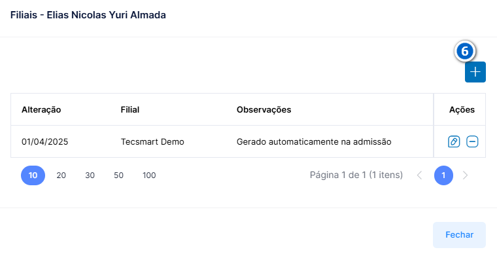The image size is (497, 254).
Task: Remove the Tecsmart Demo row with minus icon
Action: (472, 141)
